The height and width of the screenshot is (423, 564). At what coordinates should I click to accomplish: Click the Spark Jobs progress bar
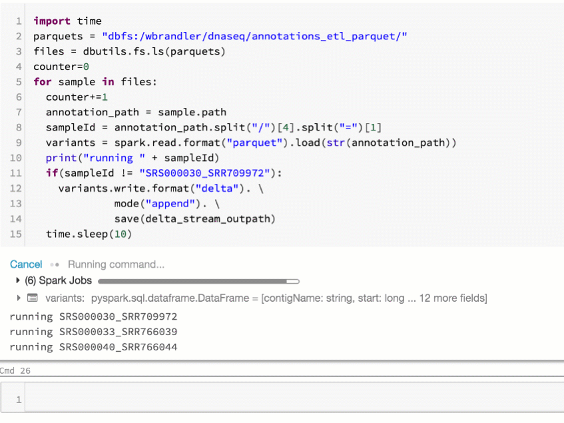(198, 281)
